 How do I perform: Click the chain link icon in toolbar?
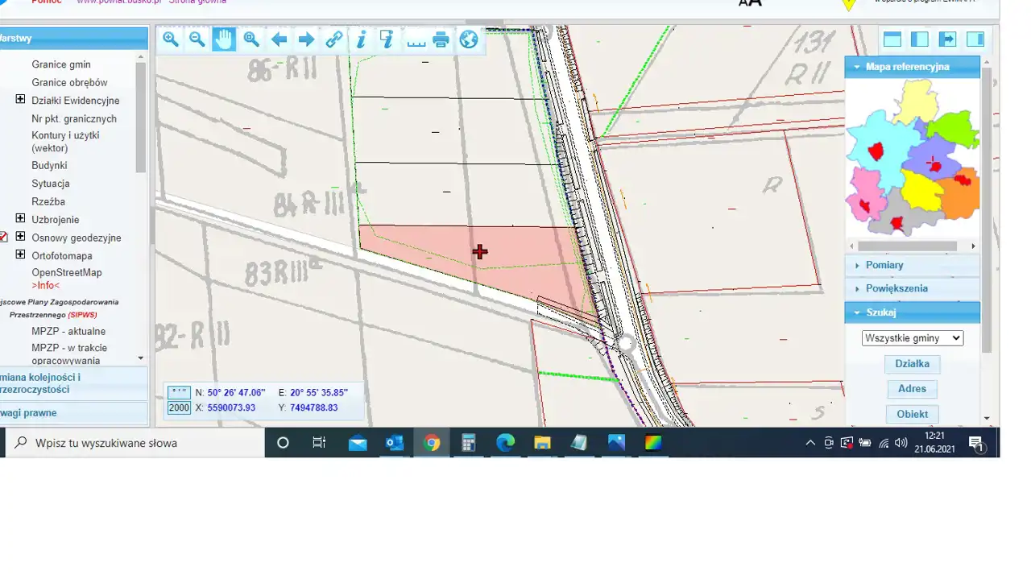pyautogui.click(x=333, y=39)
